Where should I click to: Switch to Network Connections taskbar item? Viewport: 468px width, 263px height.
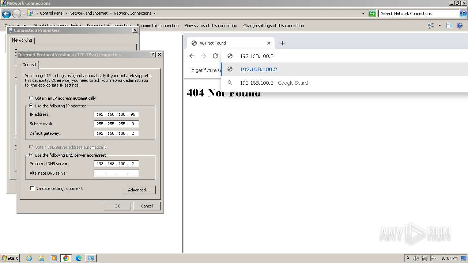pos(91,258)
